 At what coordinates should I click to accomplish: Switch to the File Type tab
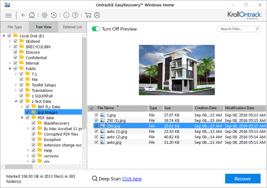15,27
